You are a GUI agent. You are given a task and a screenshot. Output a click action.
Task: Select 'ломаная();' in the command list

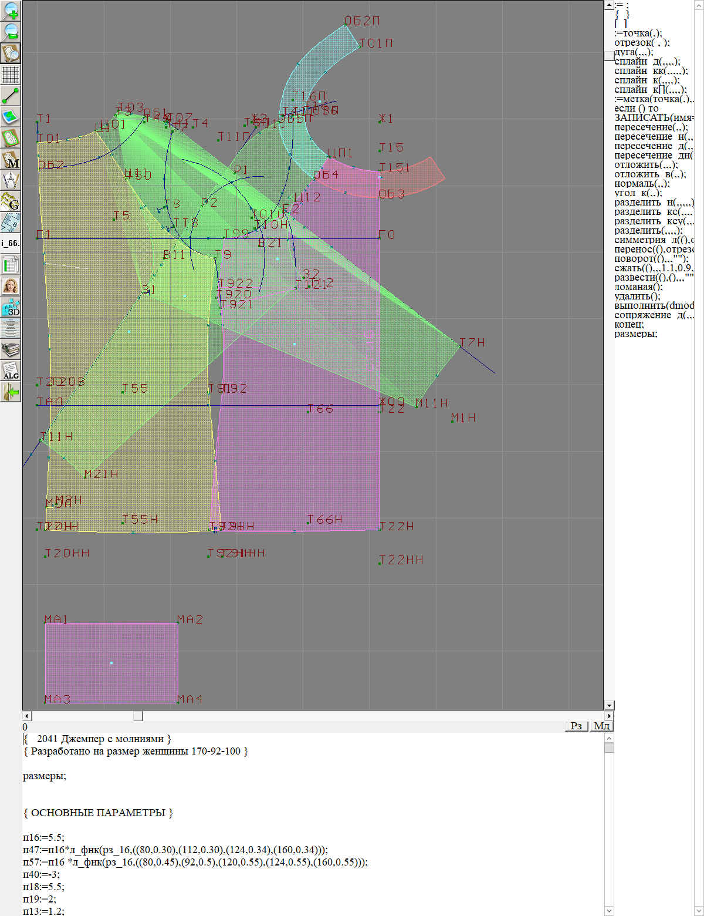coord(638,287)
